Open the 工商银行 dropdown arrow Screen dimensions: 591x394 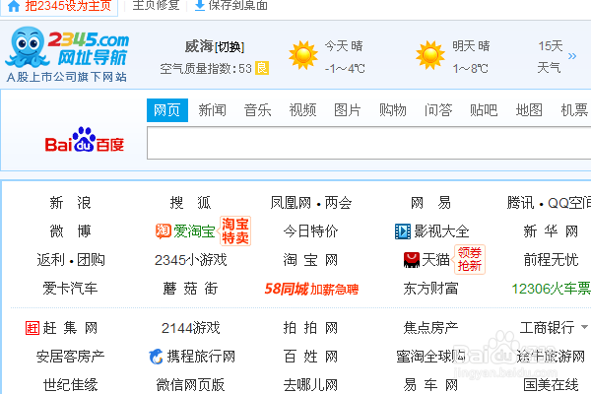click(584, 327)
